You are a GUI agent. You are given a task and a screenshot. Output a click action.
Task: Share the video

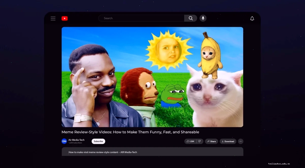coord(211,141)
